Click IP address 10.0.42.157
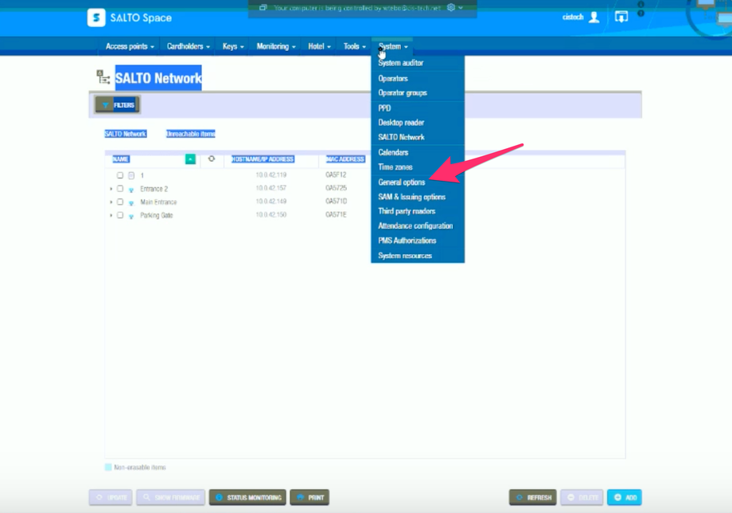The height and width of the screenshot is (513, 732). (271, 188)
